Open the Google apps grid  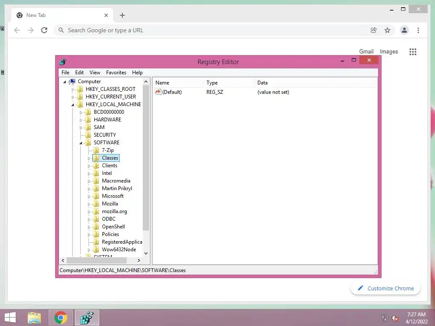click(x=413, y=51)
